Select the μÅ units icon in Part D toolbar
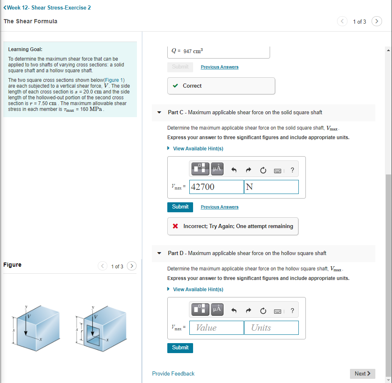This screenshot has width=392, height=383. [217, 309]
